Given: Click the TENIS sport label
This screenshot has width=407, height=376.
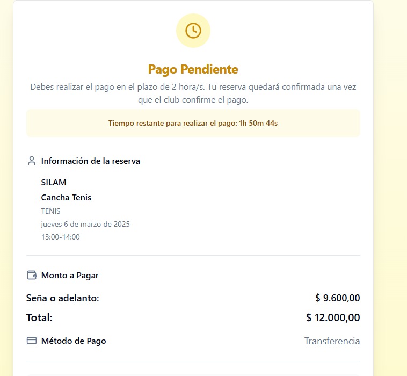Looking at the screenshot, I should 50,211.
